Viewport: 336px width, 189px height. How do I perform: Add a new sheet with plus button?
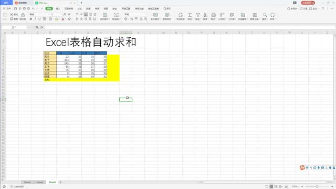60,182
